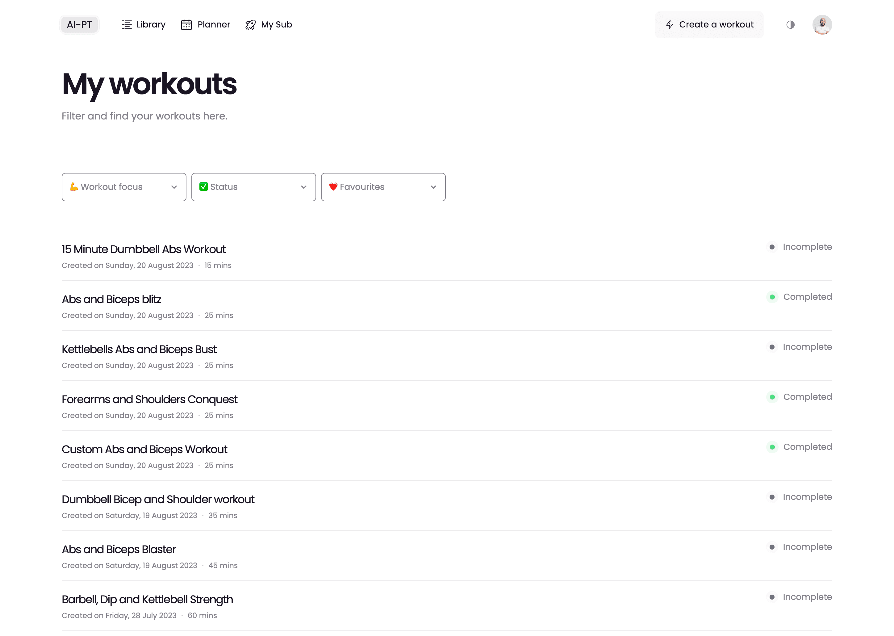
Task: Open the Workout focus dropdown
Action: point(124,187)
